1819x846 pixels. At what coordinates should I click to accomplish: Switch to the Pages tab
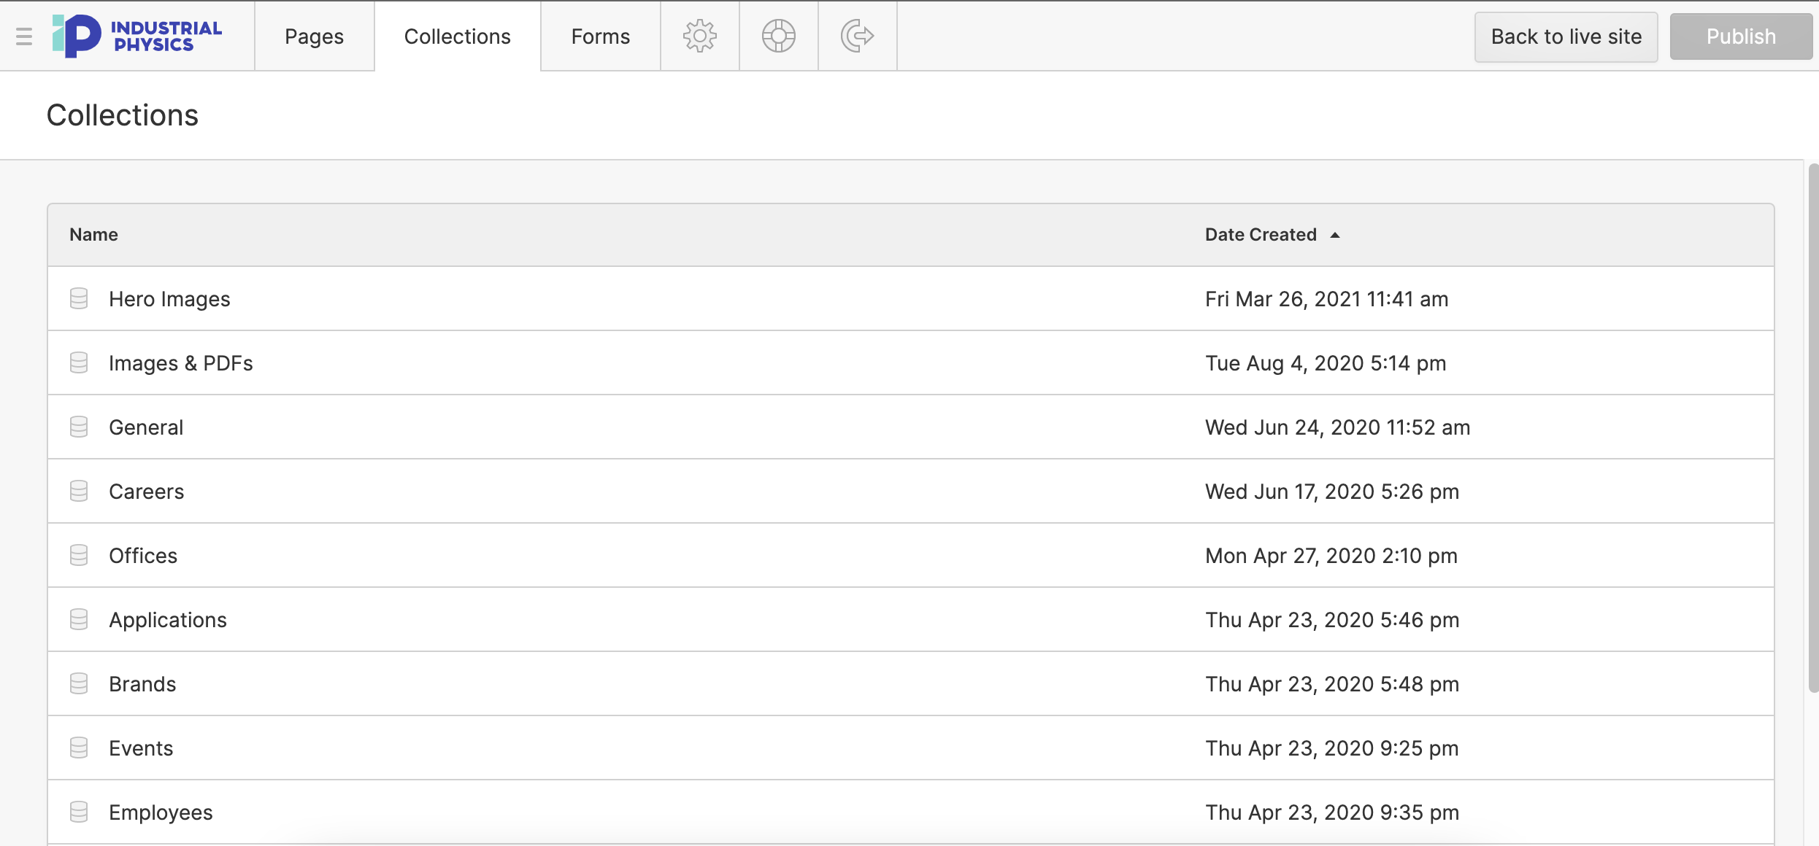(x=314, y=36)
